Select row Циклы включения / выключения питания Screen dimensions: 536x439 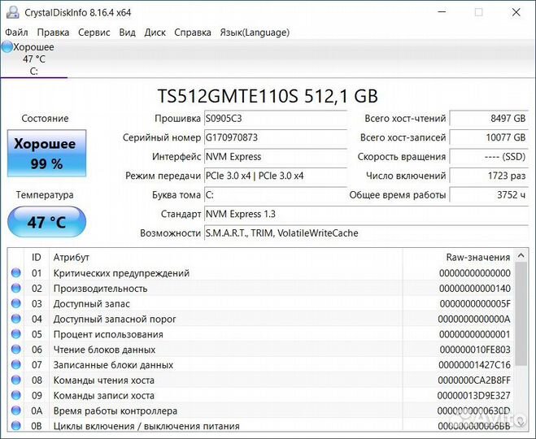(x=260, y=426)
